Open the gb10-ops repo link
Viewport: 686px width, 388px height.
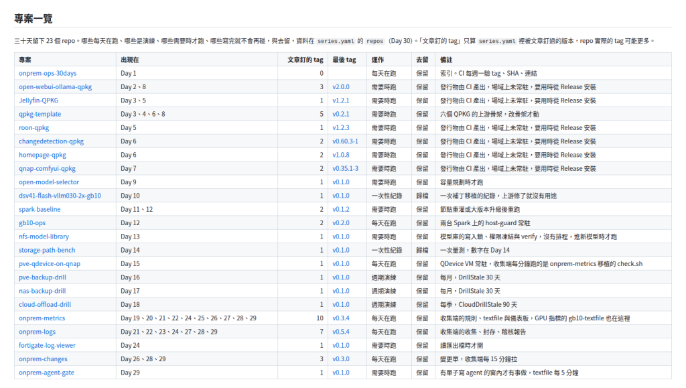pos(32,222)
